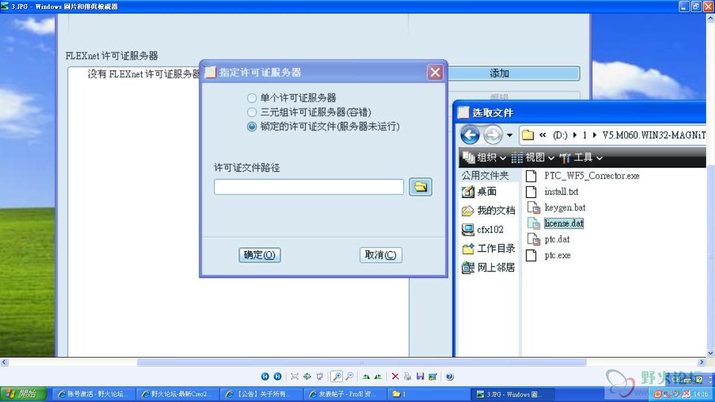Click the 公用文件夹 sidebar header

pyautogui.click(x=485, y=175)
